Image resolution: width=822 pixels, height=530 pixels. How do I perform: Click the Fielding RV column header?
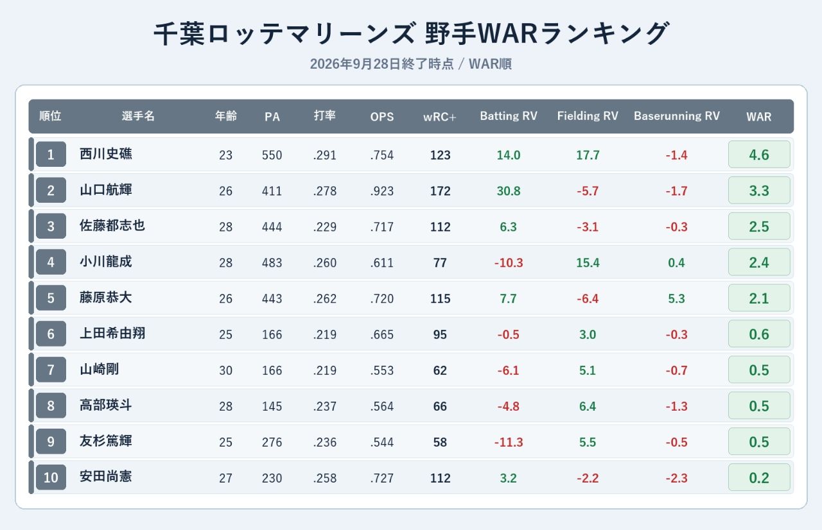pyautogui.click(x=588, y=116)
